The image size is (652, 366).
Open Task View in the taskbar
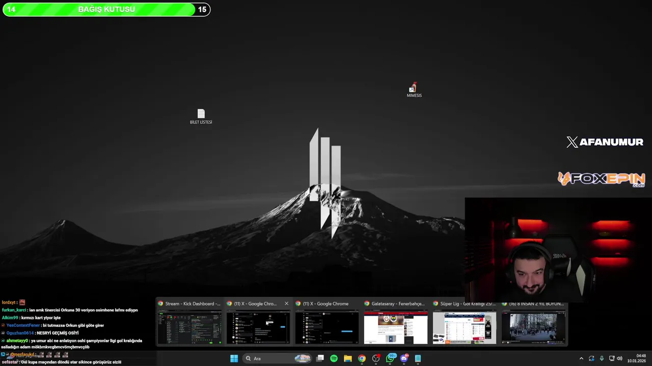[x=320, y=358]
